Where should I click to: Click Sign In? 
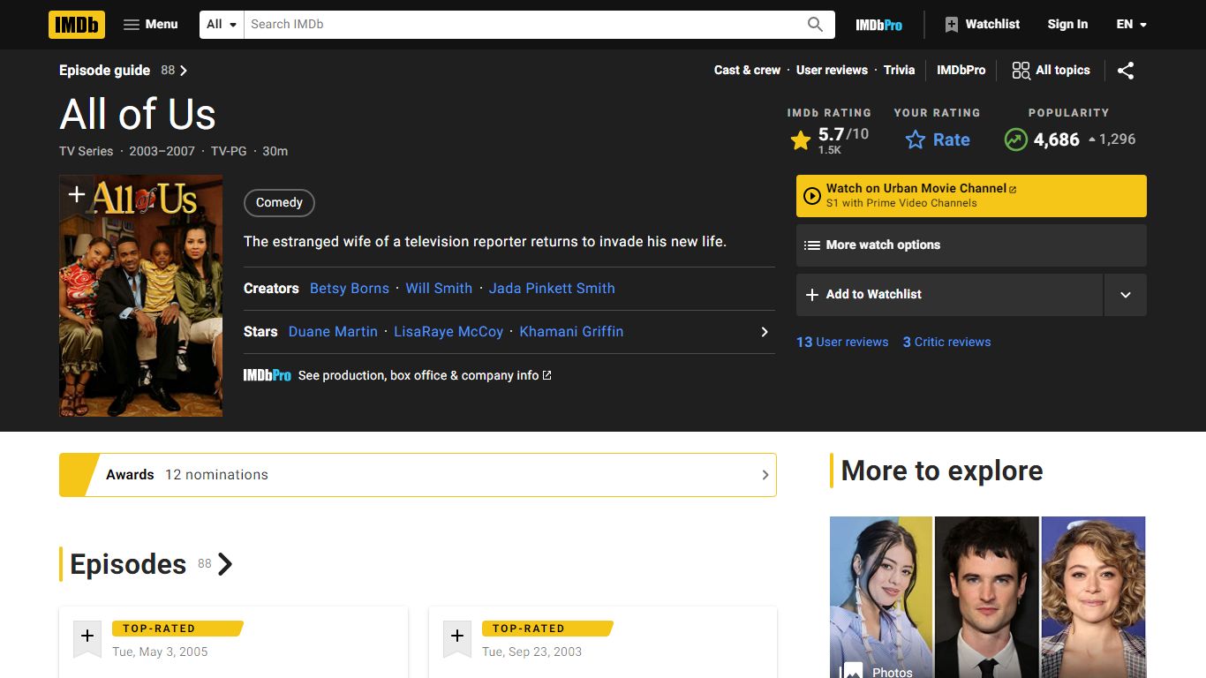[1067, 25]
